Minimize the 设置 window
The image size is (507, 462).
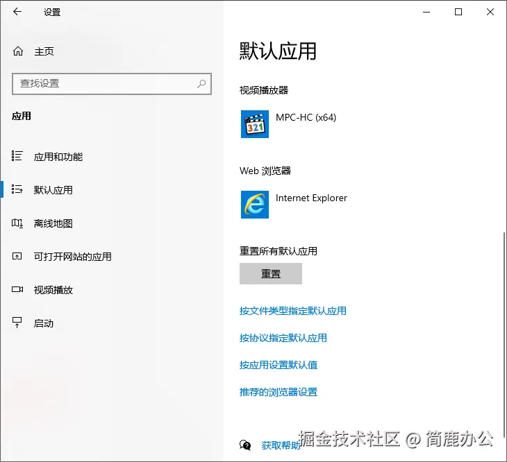pyautogui.click(x=426, y=12)
